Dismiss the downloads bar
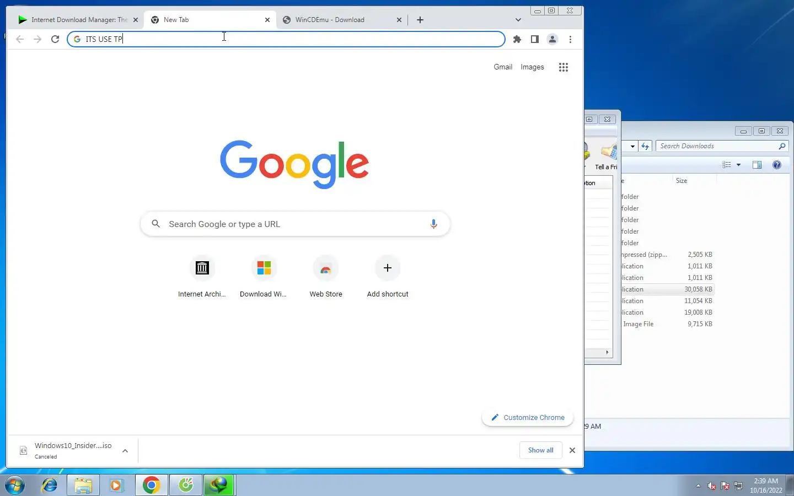This screenshot has height=496, width=794. point(572,450)
